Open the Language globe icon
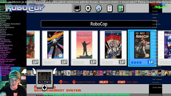The height and width of the screenshot is (96, 171). coord(99,8)
